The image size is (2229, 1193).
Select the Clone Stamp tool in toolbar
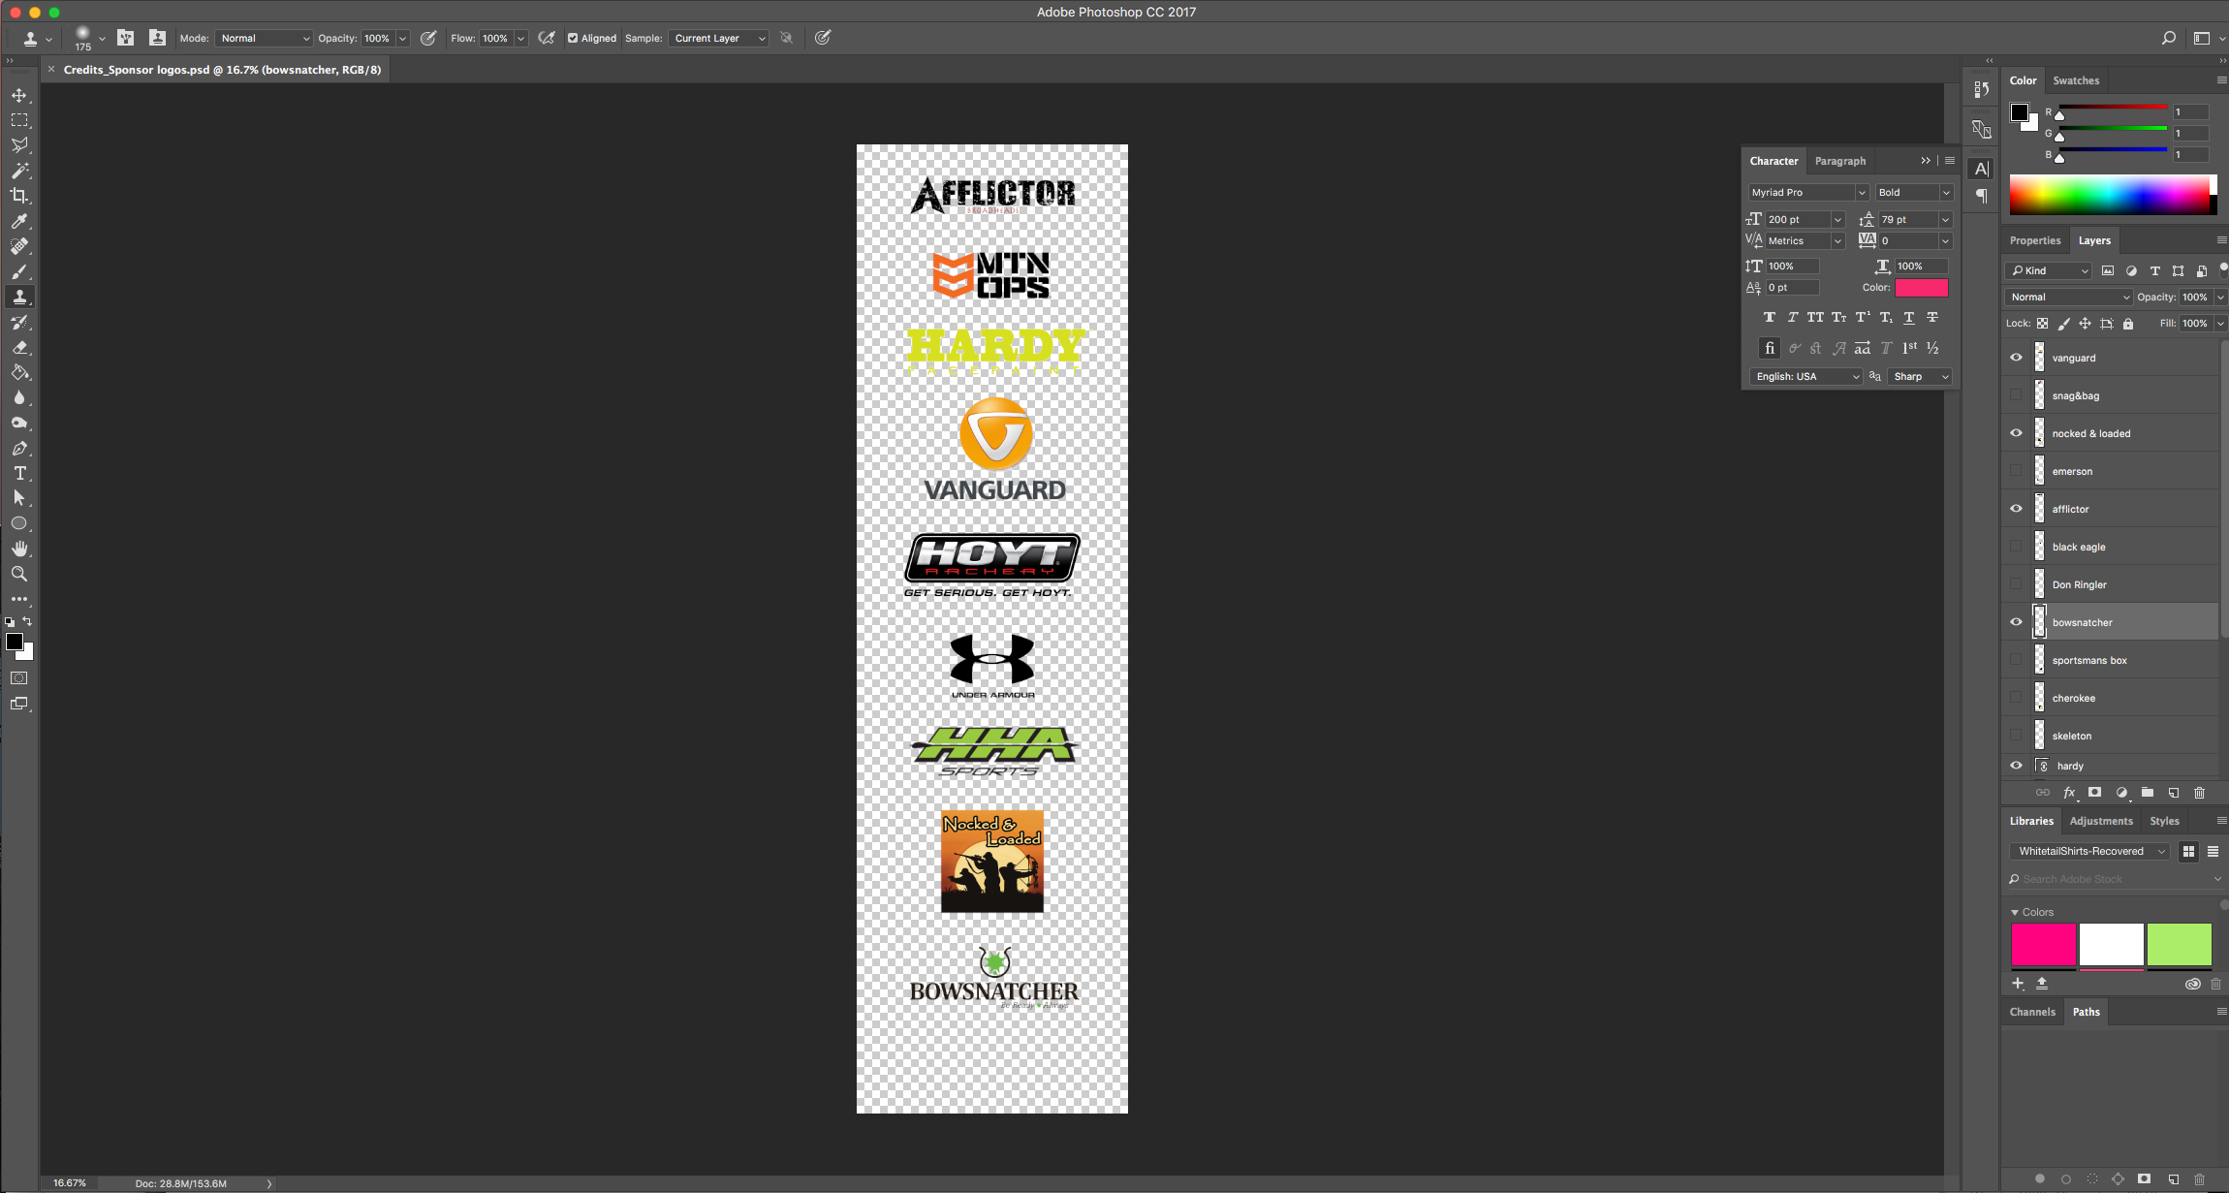pyautogui.click(x=19, y=297)
